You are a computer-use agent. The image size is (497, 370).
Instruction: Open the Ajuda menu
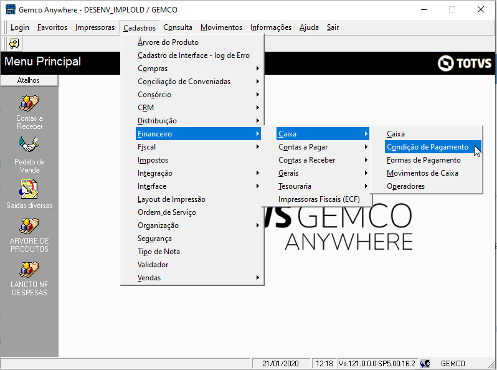point(309,27)
